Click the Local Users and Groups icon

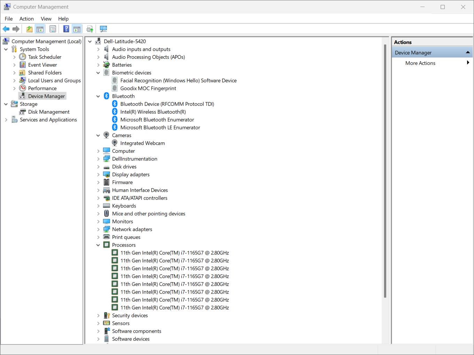(23, 80)
